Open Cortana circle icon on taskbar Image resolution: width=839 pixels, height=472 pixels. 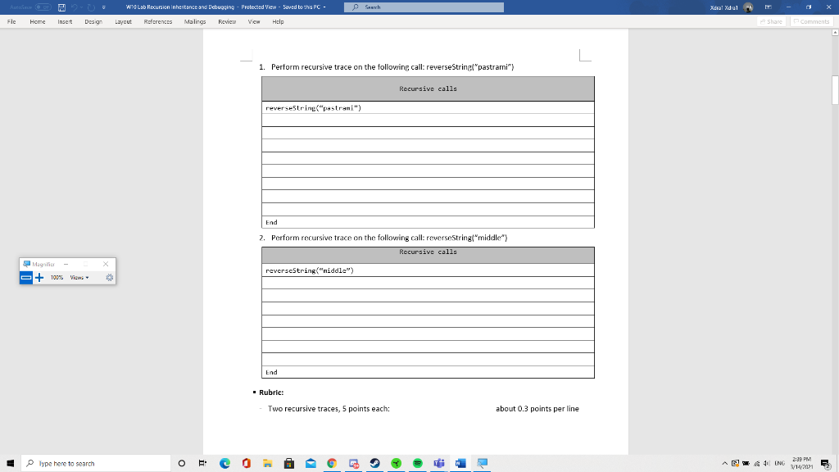click(x=181, y=464)
